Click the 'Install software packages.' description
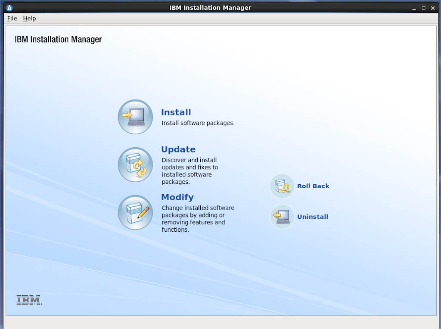Image resolution: width=441 pixels, height=329 pixels. [x=198, y=123]
